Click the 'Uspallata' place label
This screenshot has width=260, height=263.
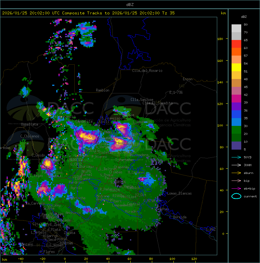[x=29, y=124]
